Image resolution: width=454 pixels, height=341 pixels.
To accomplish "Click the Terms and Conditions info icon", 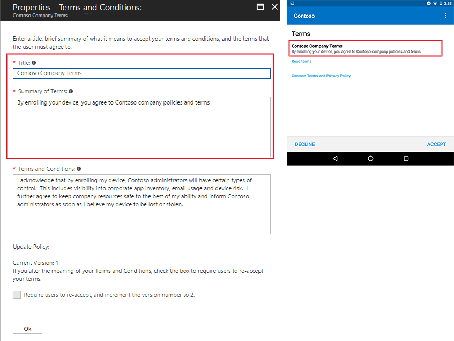I will pos(79,168).
